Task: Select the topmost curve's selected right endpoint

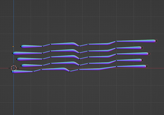Action: click(156, 41)
